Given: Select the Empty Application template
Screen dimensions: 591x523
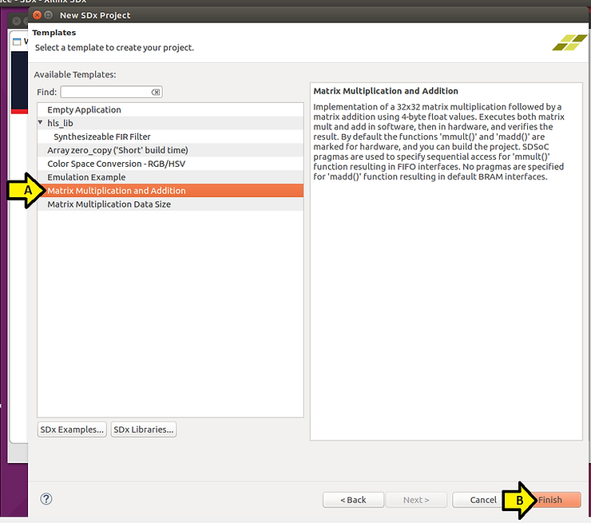Looking at the screenshot, I should tap(84, 109).
